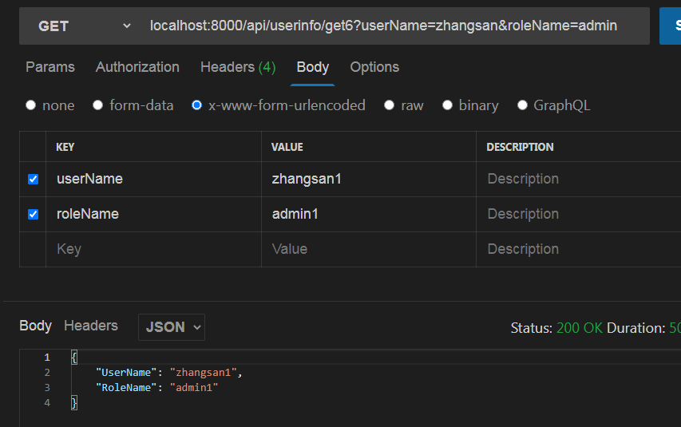Select the form-data radio button

pos(97,105)
